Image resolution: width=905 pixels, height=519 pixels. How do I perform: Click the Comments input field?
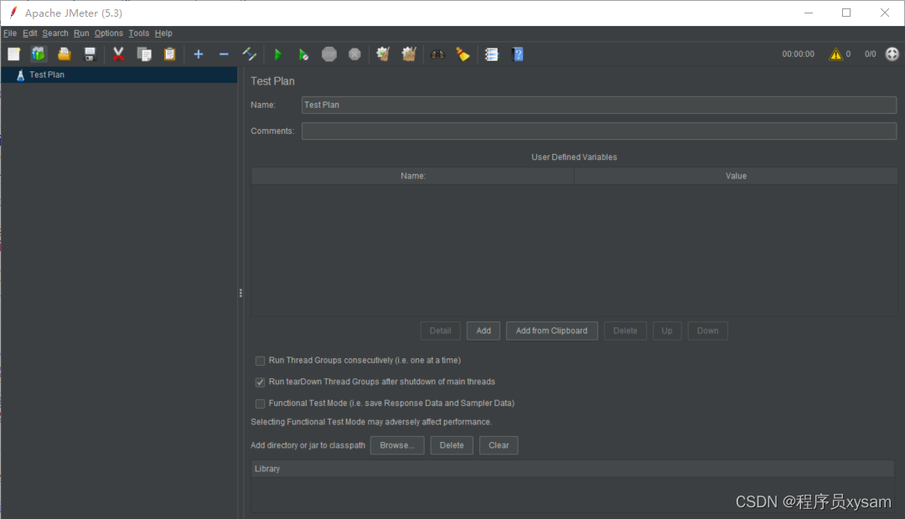(599, 131)
